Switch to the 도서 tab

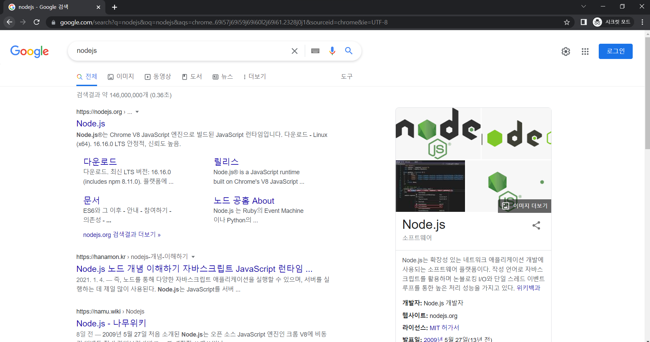click(192, 77)
